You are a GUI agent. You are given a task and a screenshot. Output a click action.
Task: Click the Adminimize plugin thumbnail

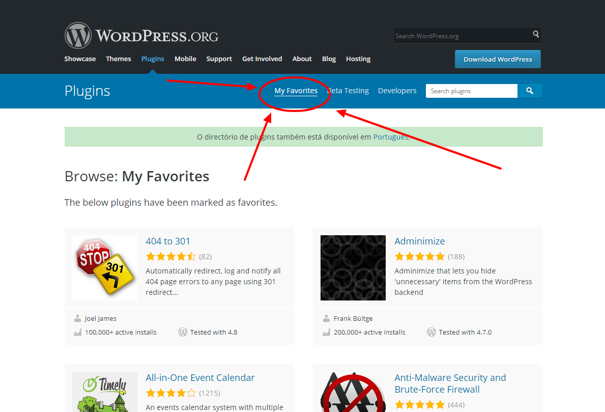(x=353, y=267)
